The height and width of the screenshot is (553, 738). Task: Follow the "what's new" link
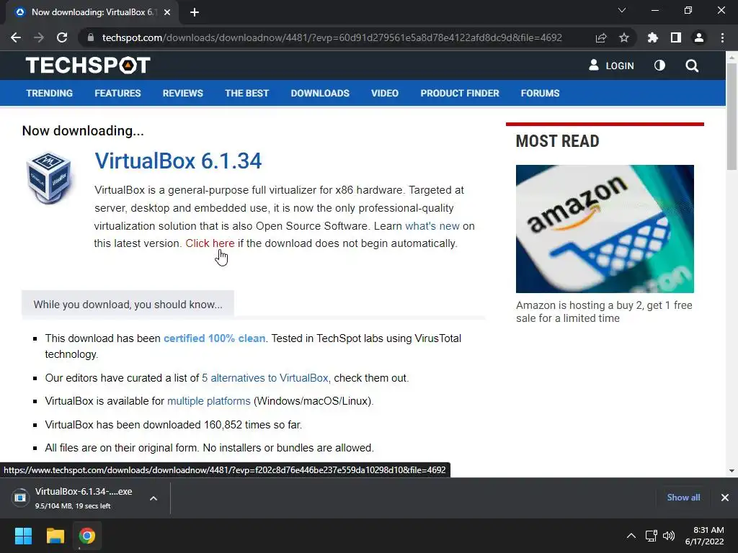[432, 225]
